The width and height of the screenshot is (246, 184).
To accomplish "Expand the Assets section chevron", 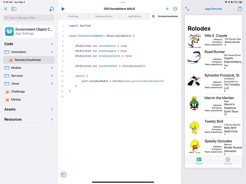I will click(x=52, y=109).
